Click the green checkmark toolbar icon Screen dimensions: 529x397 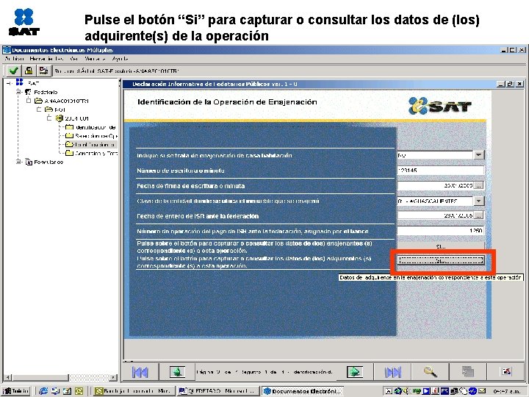click(x=13, y=71)
